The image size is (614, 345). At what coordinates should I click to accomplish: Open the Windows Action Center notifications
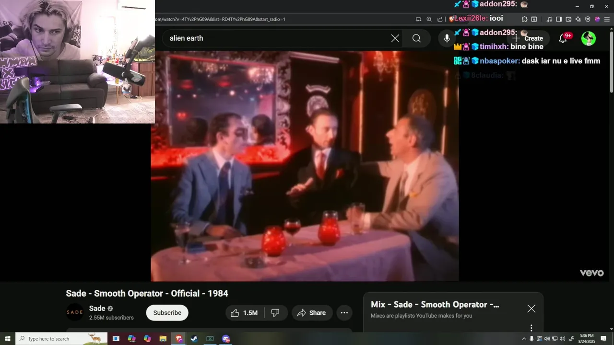click(x=603, y=339)
